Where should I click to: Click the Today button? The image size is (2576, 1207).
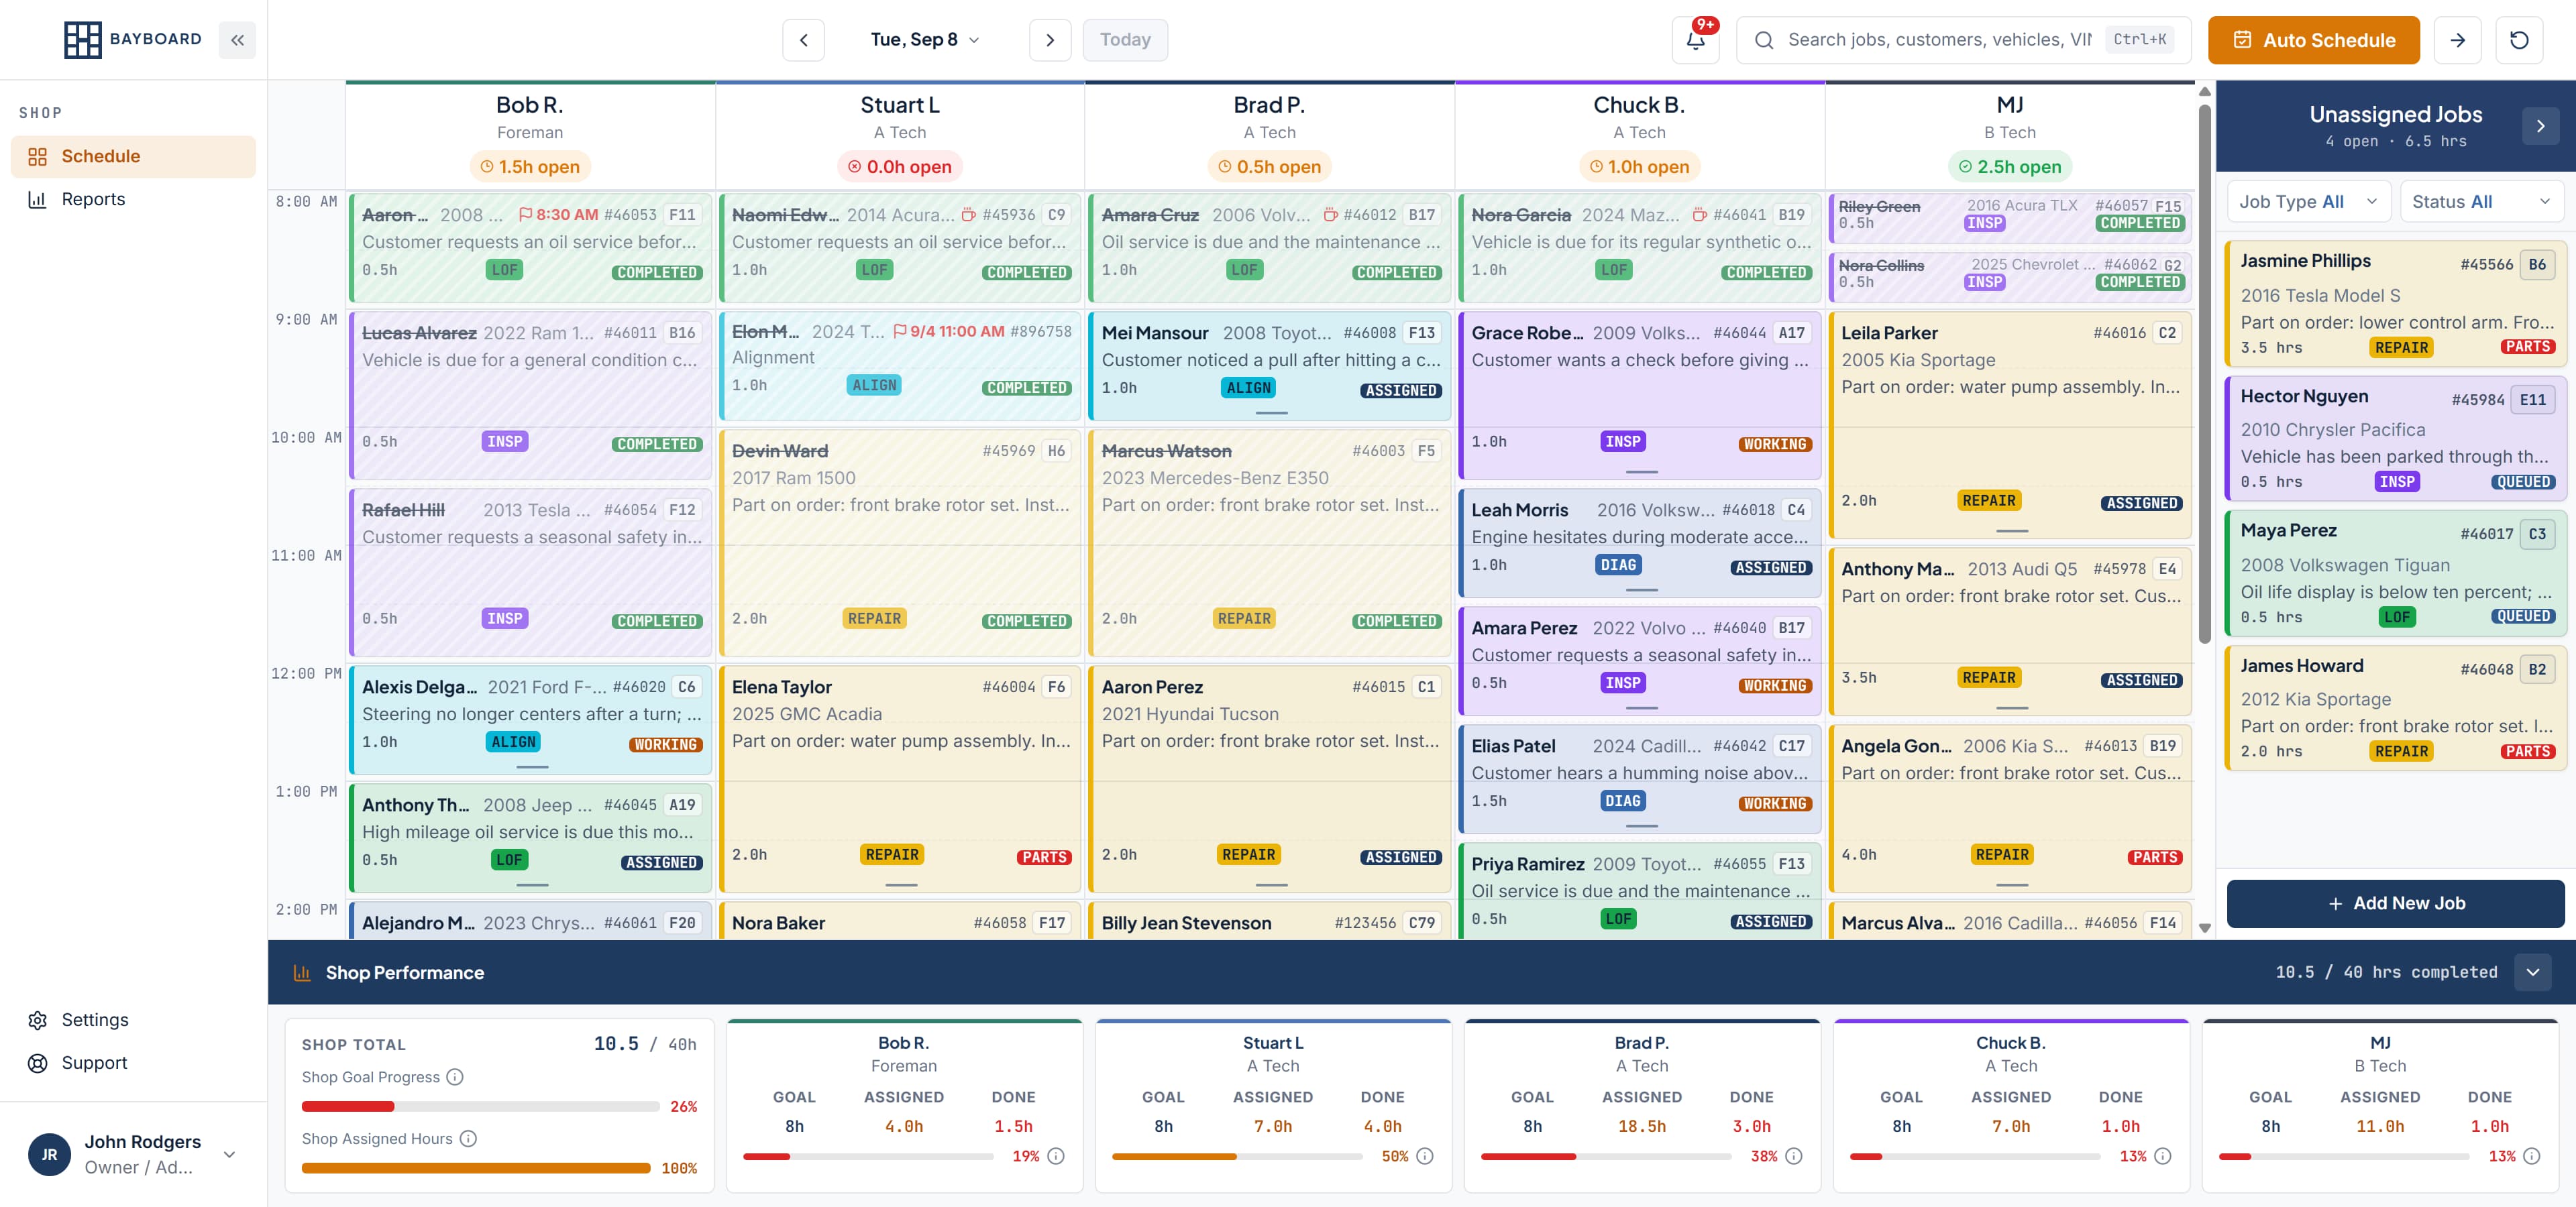click(1125, 40)
